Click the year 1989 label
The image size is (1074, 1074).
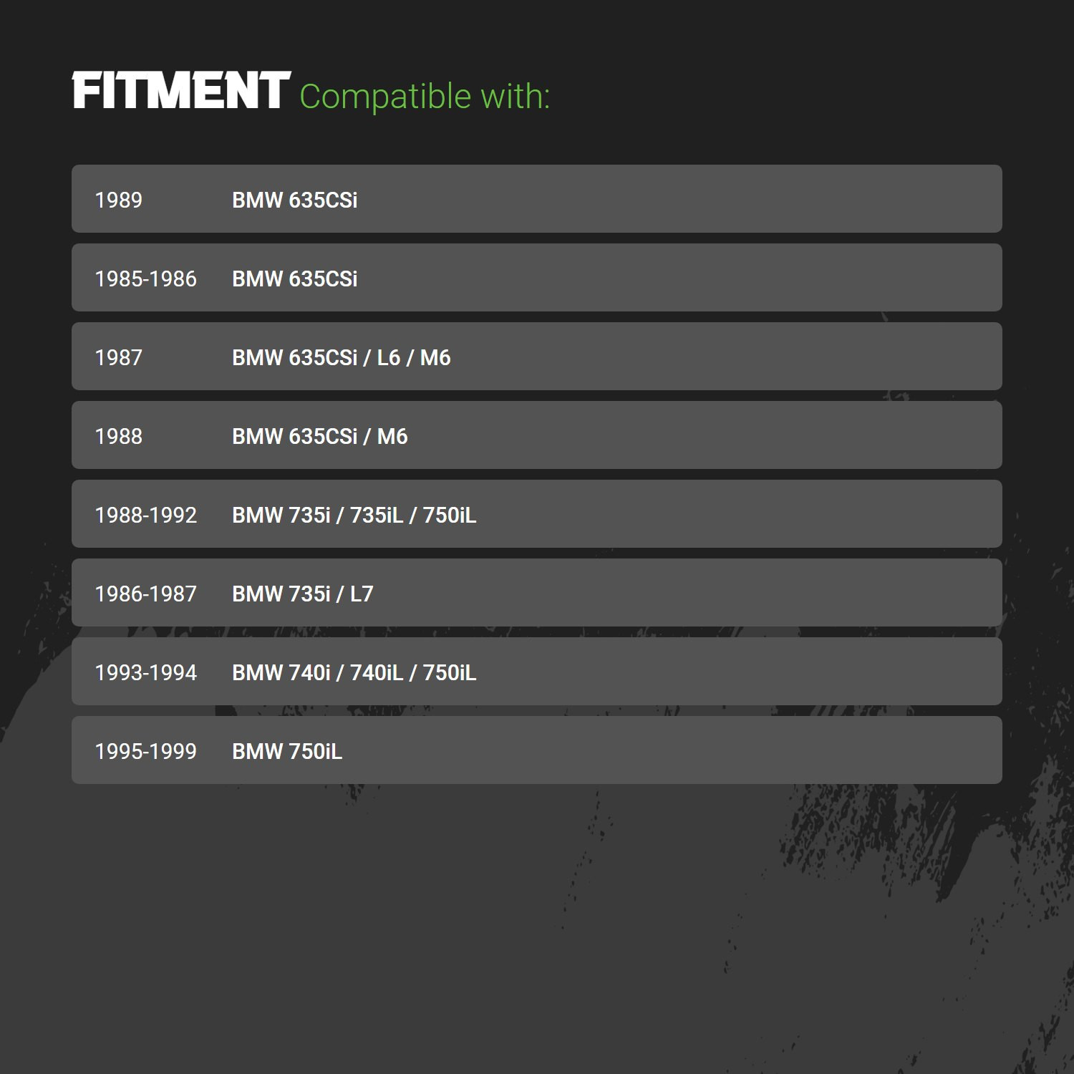tap(119, 200)
